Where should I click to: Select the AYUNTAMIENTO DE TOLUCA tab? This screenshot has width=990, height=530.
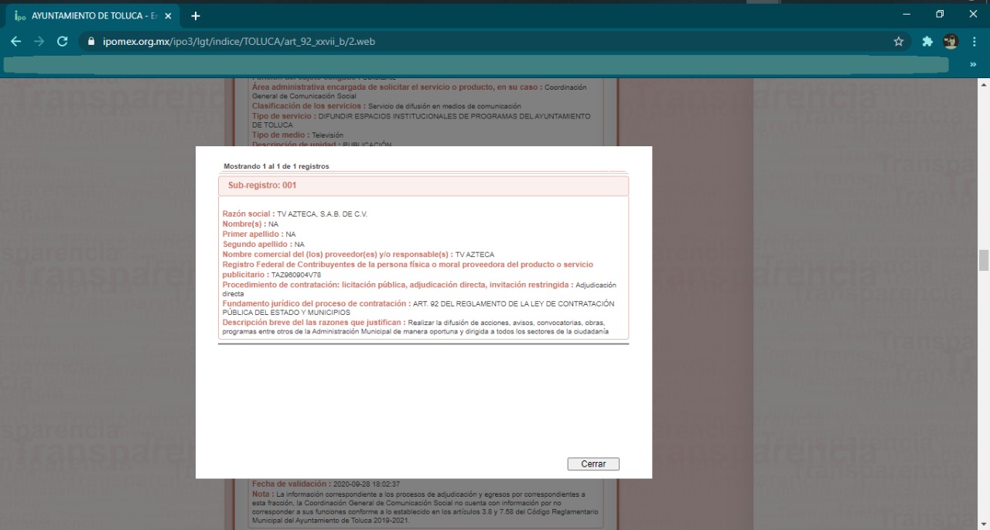tap(93, 15)
